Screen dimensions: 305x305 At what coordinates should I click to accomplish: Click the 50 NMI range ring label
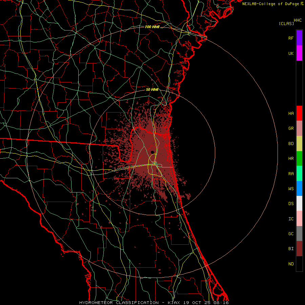[x=152, y=90]
